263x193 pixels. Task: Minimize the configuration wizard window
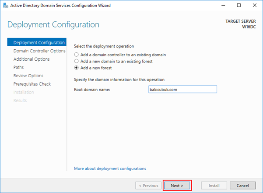(x=223, y=5)
